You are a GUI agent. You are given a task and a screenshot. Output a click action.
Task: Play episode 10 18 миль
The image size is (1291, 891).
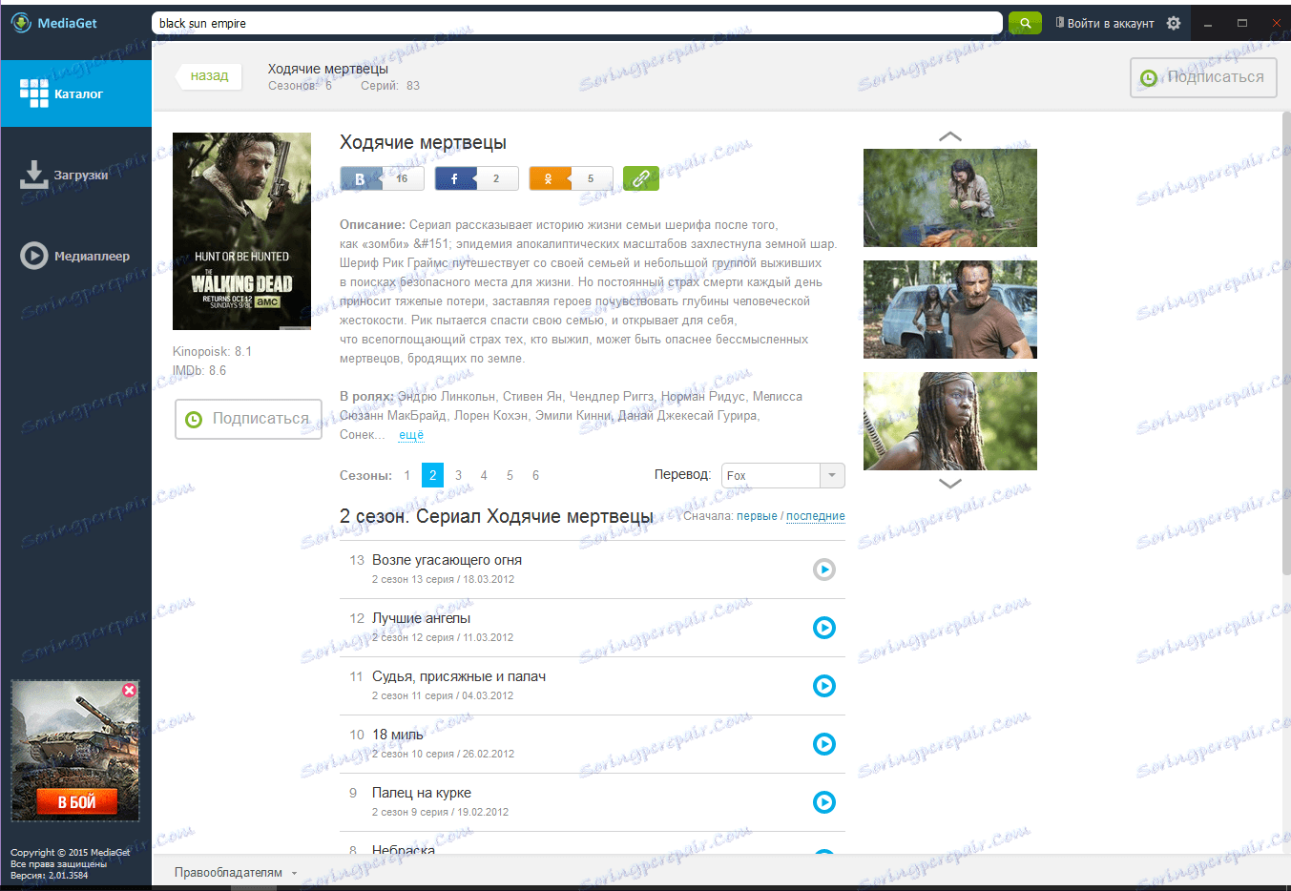824,744
